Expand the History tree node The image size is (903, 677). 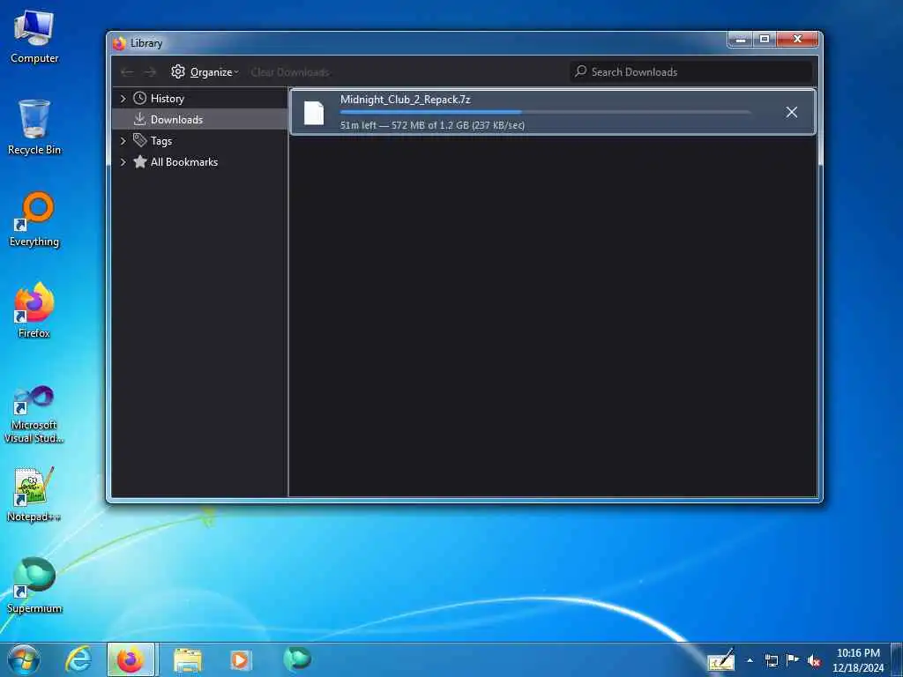(x=123, y=99)
